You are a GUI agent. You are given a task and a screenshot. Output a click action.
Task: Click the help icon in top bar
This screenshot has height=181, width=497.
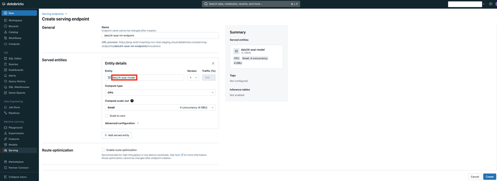tap(491, 4)
